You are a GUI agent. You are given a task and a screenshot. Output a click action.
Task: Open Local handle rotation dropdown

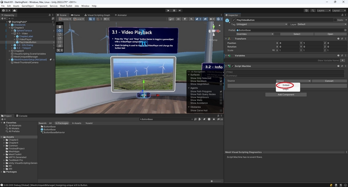[x=79, y=19]
